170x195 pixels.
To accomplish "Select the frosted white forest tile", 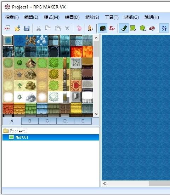I will (53, 97).
